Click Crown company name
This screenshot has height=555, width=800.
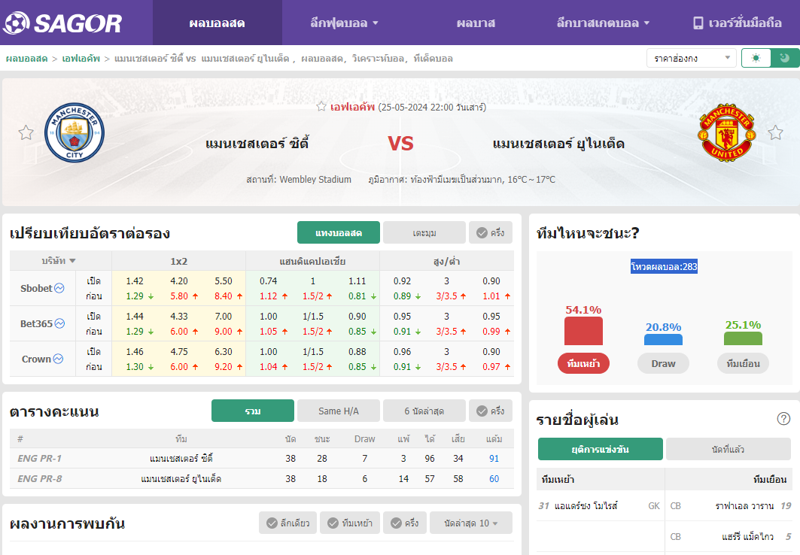tap(36, 359)
